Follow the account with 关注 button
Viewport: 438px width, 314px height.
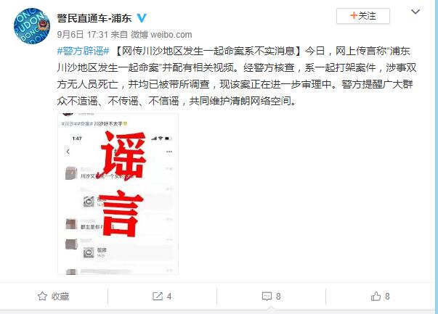tap(363, 16)
